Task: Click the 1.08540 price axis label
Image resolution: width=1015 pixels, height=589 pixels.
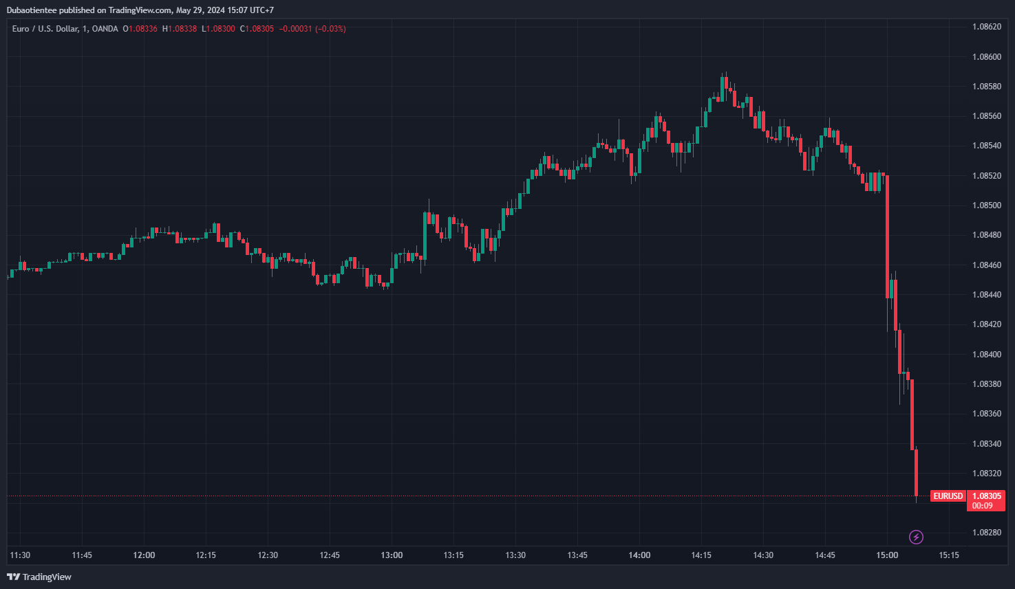Action: pyautogui.click(x=986, y=146)
